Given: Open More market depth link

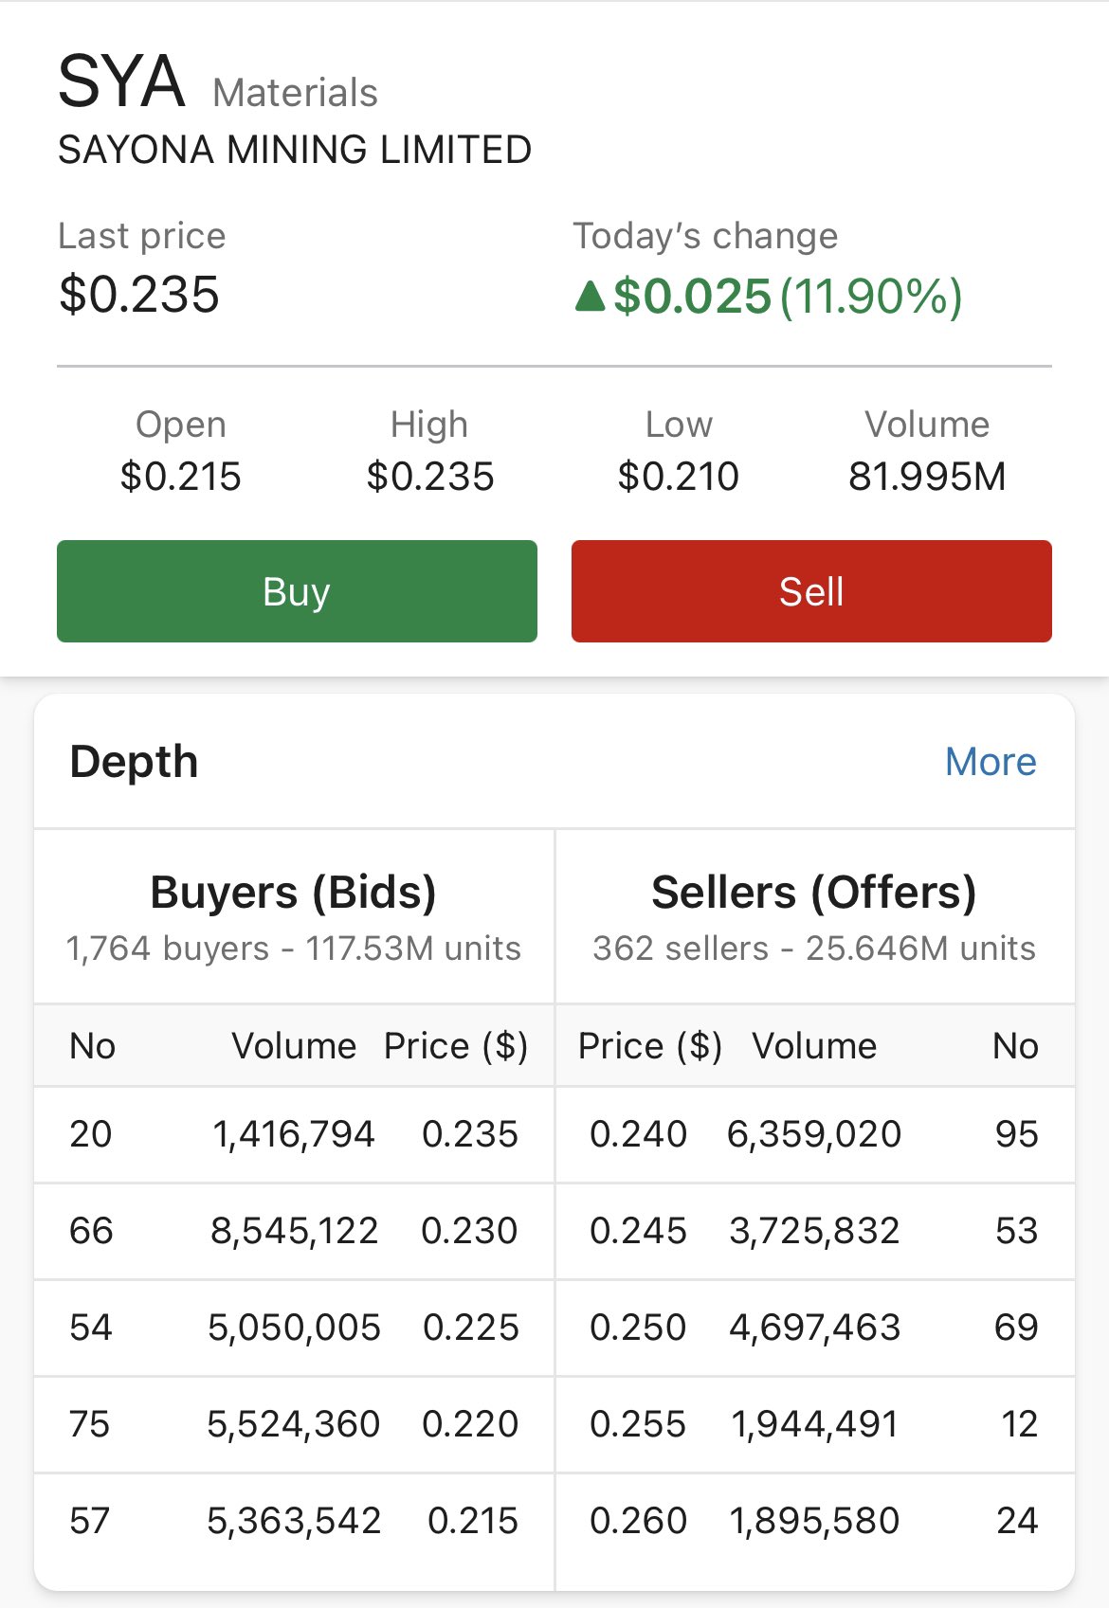Looking at the screenshot, I should [x=991, y=762].
